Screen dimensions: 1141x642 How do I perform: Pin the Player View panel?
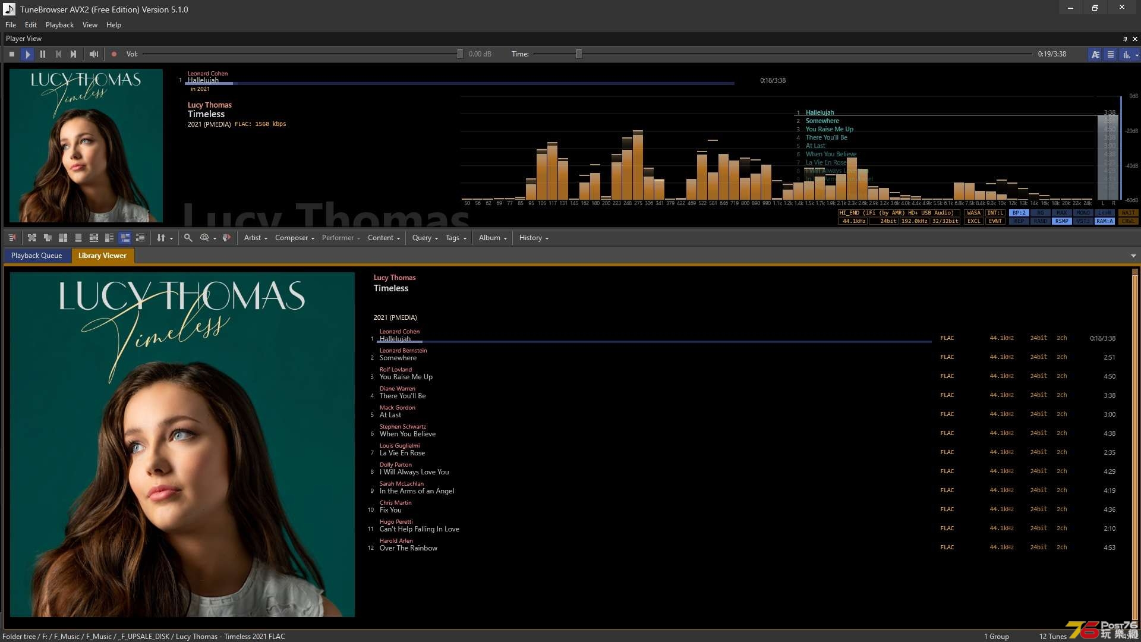tap(1125, 39)
